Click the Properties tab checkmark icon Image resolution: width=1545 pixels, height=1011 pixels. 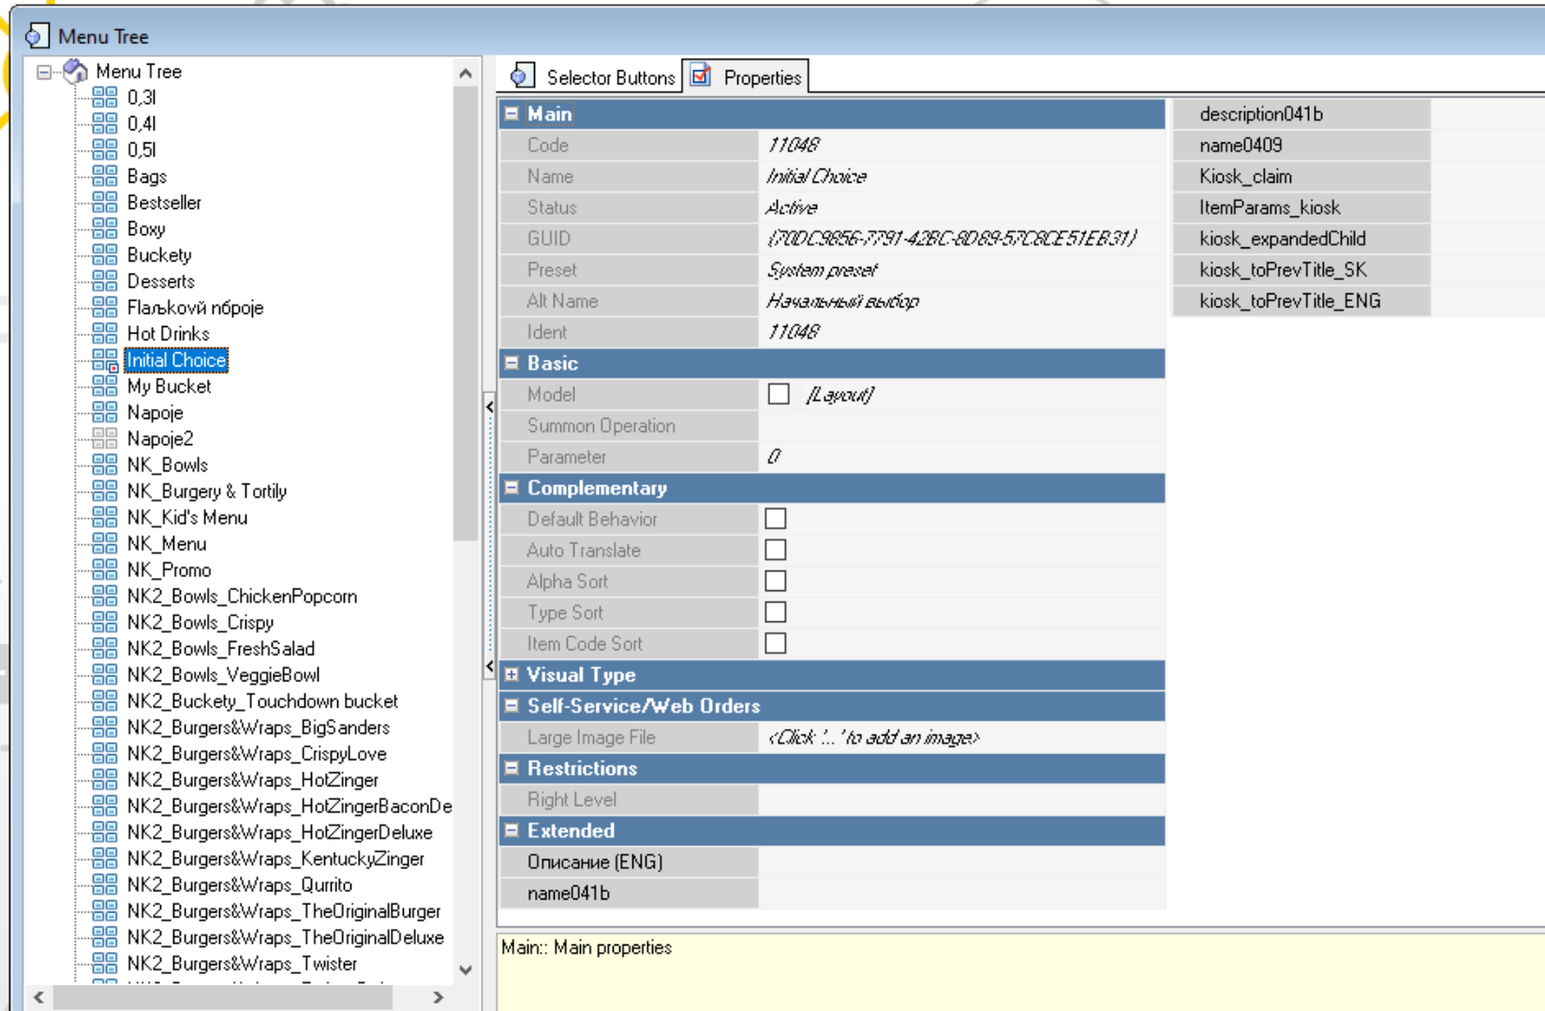[701, 76]
